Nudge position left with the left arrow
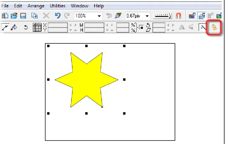Viewport: 225px width, 144px height. tap(71, 25)
